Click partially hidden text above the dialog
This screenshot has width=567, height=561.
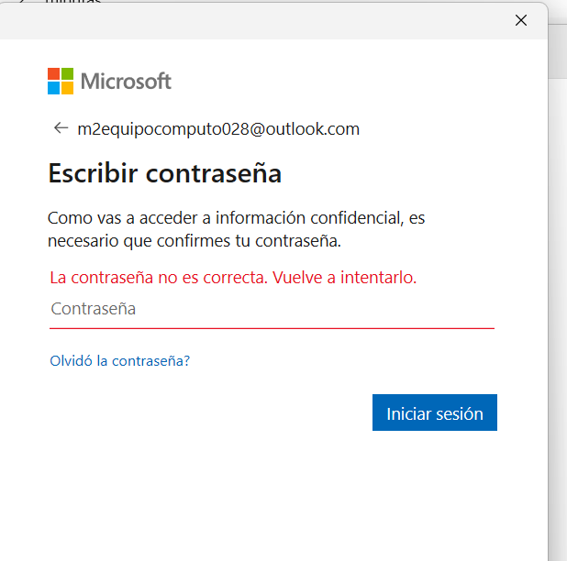pos(73,3)
